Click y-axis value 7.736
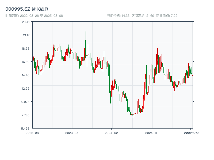 click(25, 115)
